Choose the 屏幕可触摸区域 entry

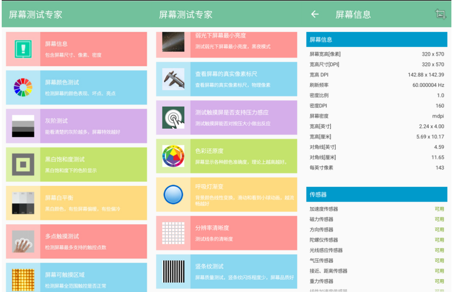76,277
